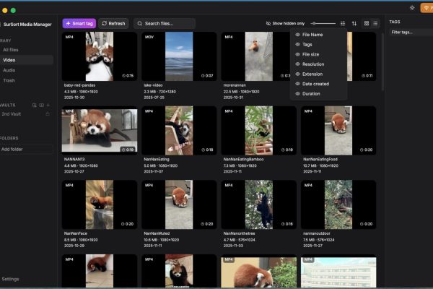Open the 2nd Vault
Image resolution: width=433 pixels, height=289 pixels.
pos(12,114)
